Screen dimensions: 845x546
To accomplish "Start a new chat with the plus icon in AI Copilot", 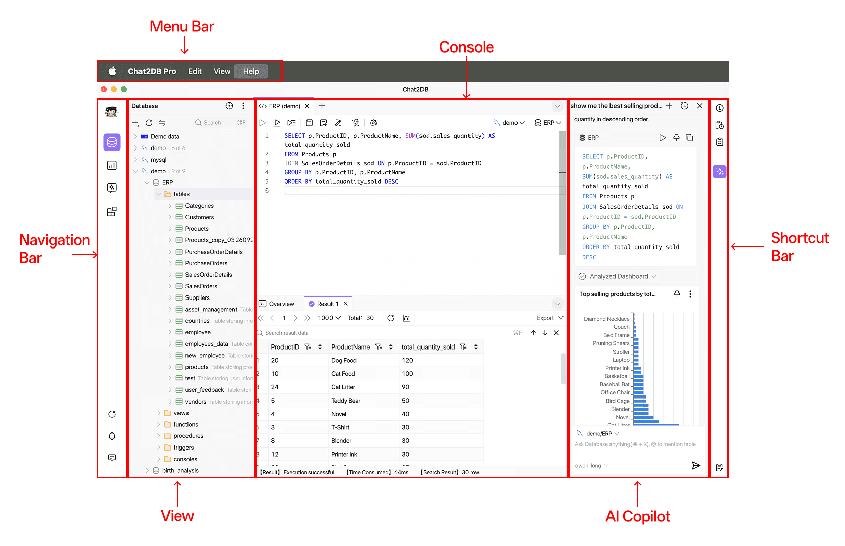I will point(669,106).
